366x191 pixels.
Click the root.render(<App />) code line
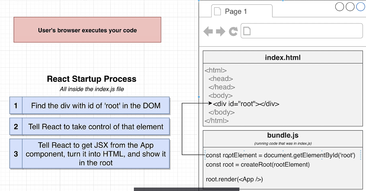[234, 179]
